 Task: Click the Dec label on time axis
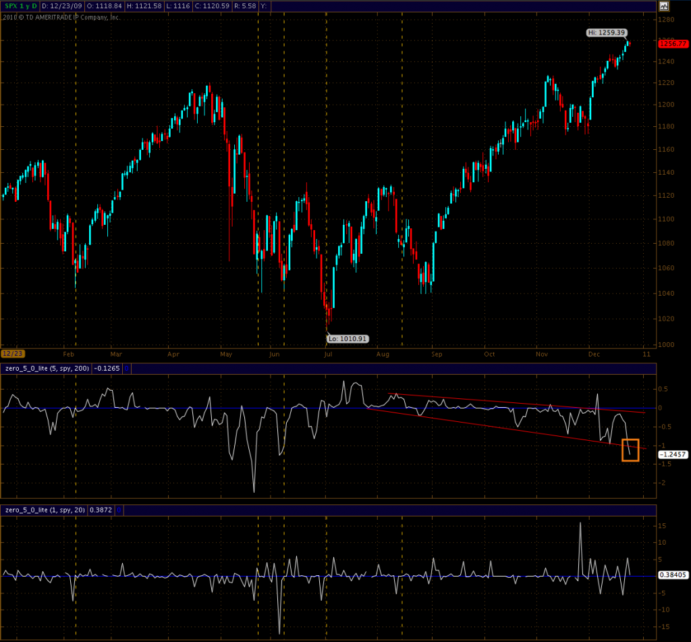[x=594, y=354]
